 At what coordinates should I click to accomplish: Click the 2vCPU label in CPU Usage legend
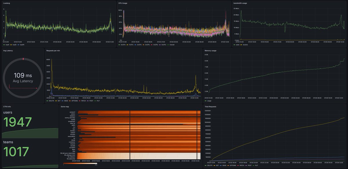click(139, 45)
